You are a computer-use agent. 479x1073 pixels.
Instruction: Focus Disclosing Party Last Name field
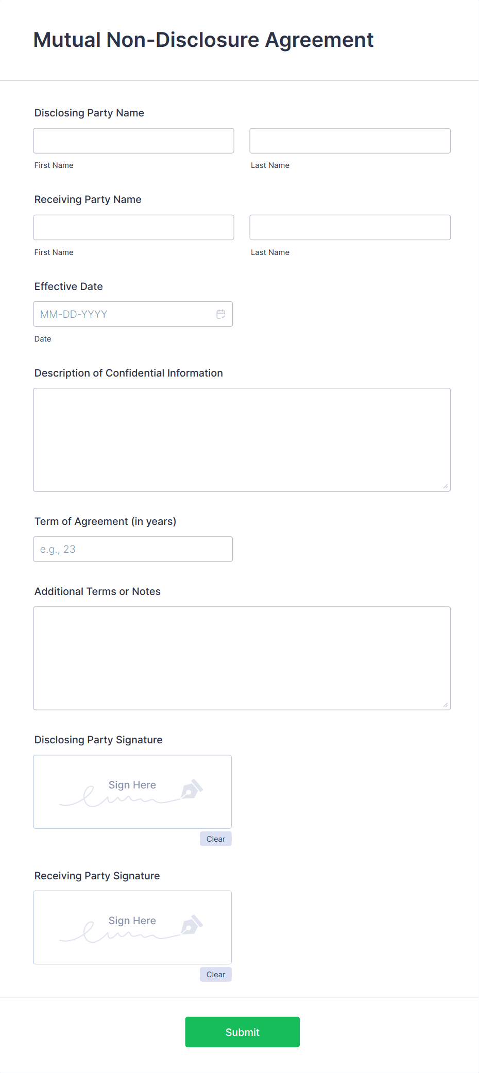[350, 141]
